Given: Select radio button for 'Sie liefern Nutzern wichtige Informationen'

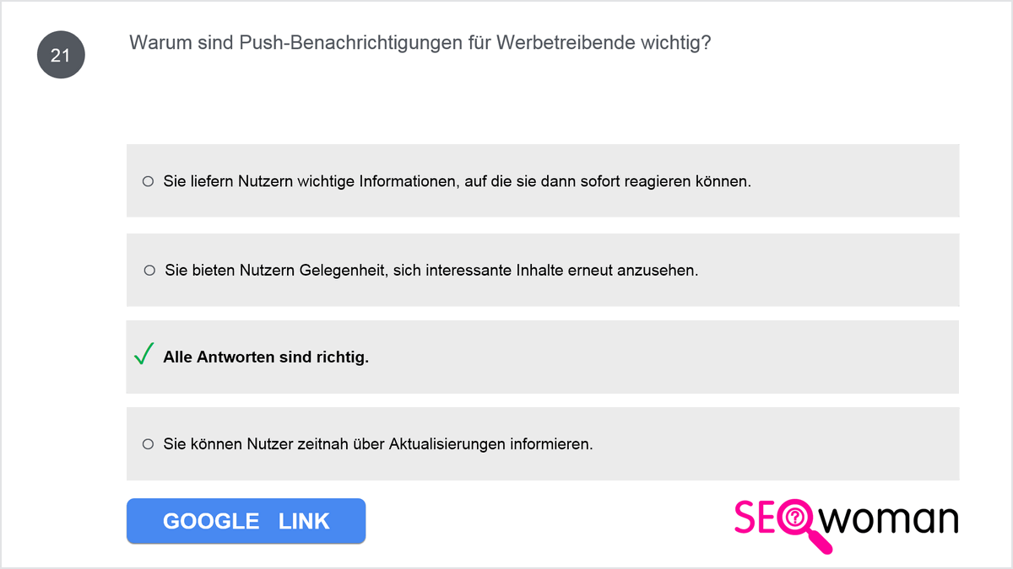Looking at the screenshot, I should click(148, 181).
